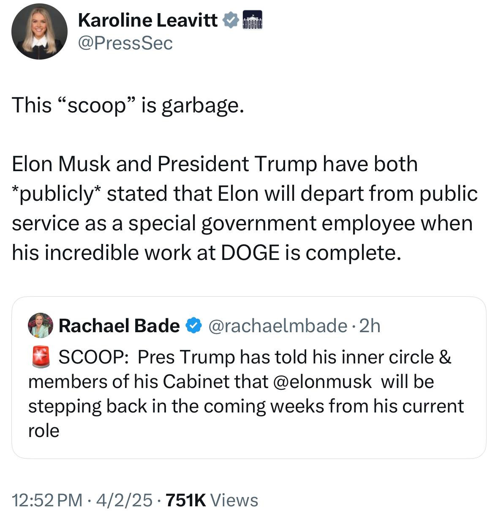Click the '12:52 PM' post time
This screenshot has height=519, width=498.
pos(47,500)
